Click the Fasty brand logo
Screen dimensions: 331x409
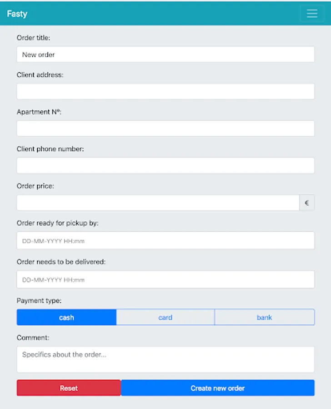point(17,14)
